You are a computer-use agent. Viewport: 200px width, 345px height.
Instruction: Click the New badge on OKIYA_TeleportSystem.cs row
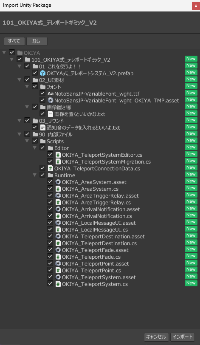pos(191,283)
